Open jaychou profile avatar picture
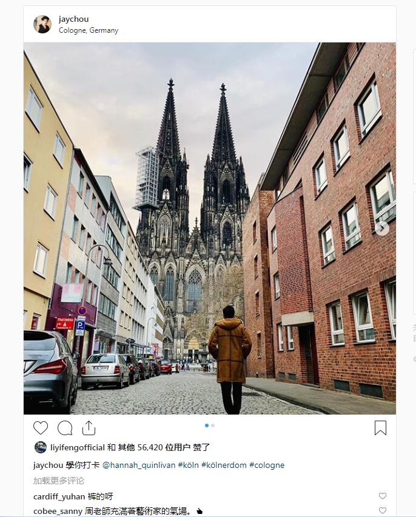The width and height of the screenshot is (416, 517). (x=42, y=24)
